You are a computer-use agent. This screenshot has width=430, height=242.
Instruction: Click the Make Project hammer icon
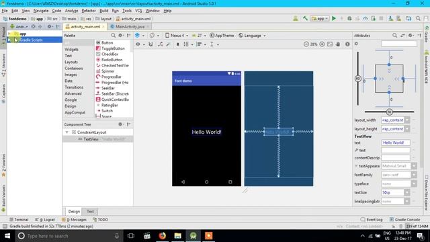(305, 18)
